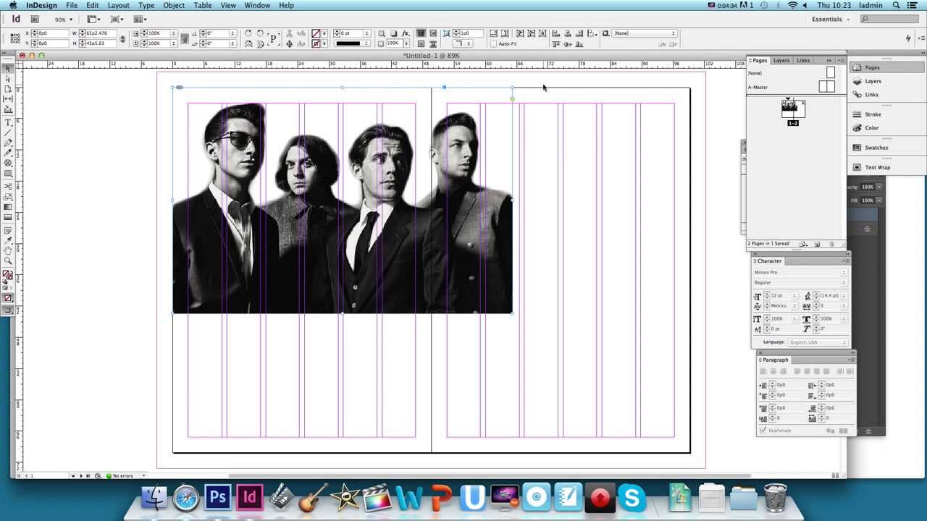Viewport: 927px width, 521px height.
Task: Open the Window menu
Action: 257,5
